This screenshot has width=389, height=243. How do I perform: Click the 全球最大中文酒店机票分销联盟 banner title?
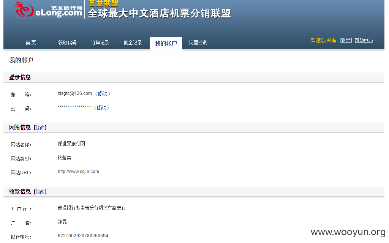pyautogui.click(x=159, y=13)
